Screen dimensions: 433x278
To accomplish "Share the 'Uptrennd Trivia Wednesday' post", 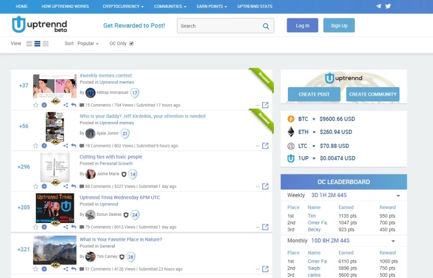I will click(x=65, y=227).
